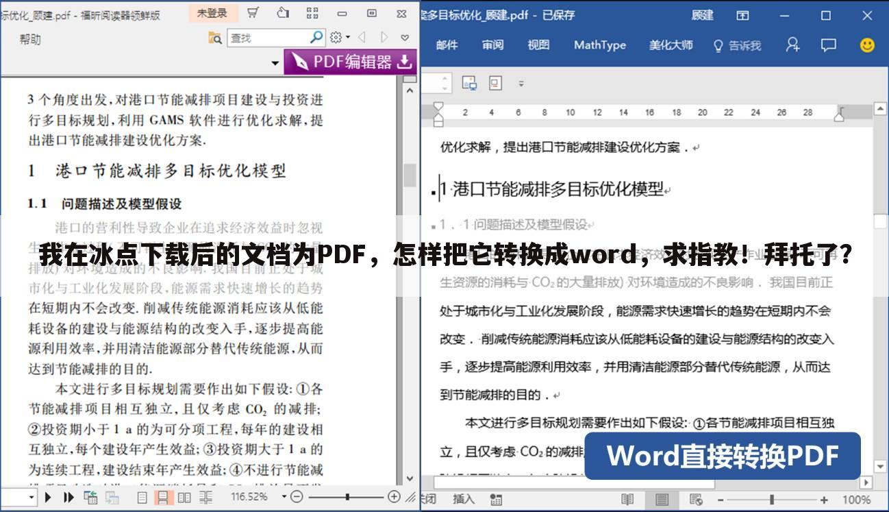Viewport: 889px width, 512px height.
Task: Collapse heading 1 港口节能减排多目标优化模型 in Word
Action: (x=434, y=192)
